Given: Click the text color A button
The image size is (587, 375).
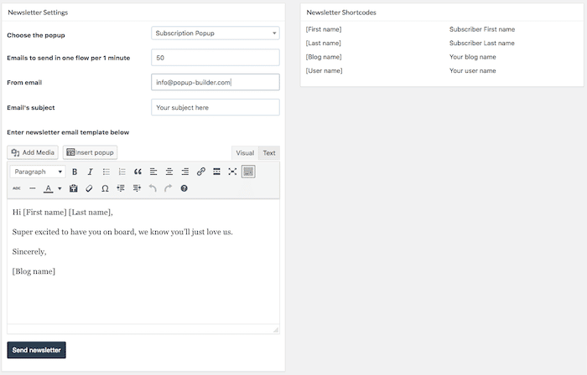Looking at the screenshot, I should point(49,188).
